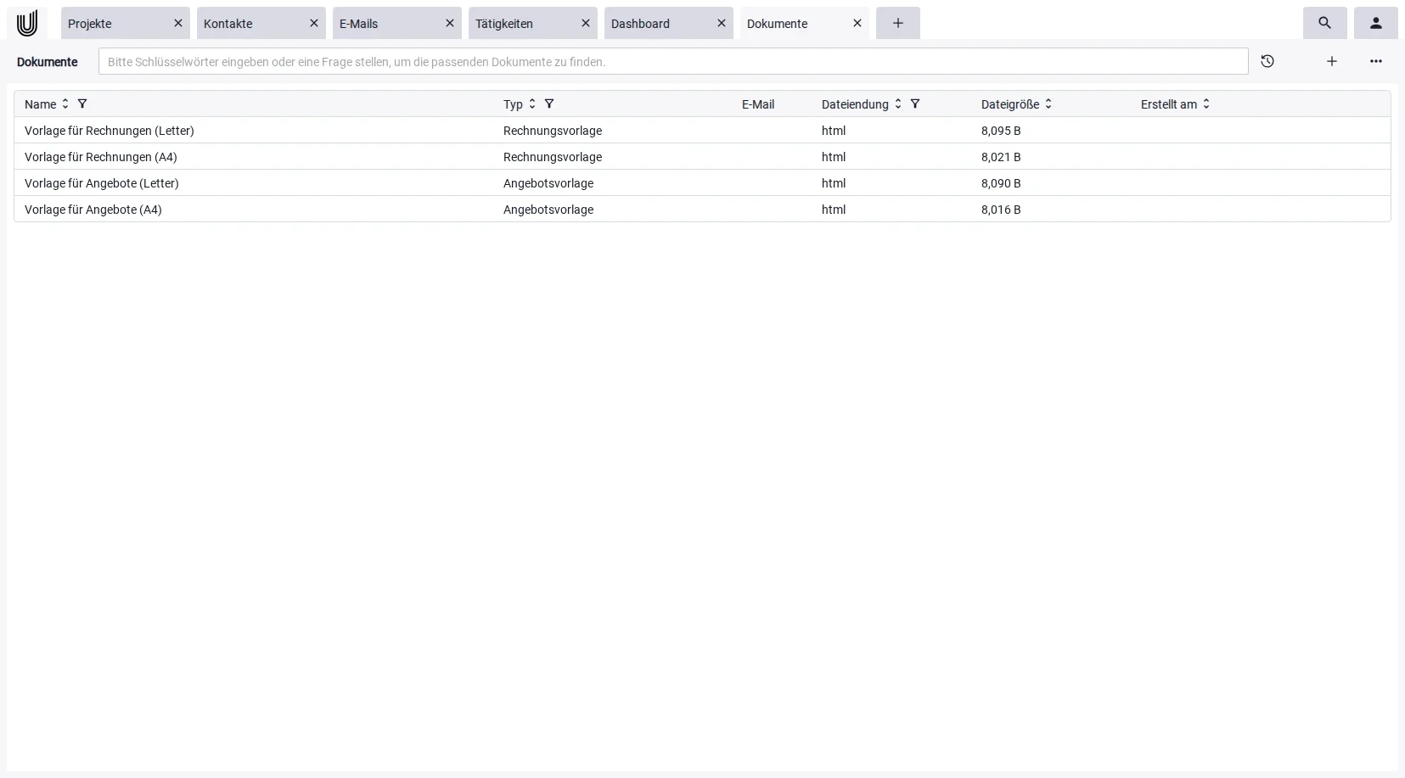Show document search history

(x=1267, y=61)
